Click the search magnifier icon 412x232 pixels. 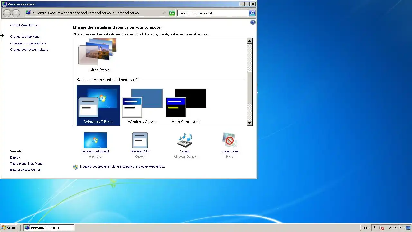pyautogui.click(x=252, y=13)
